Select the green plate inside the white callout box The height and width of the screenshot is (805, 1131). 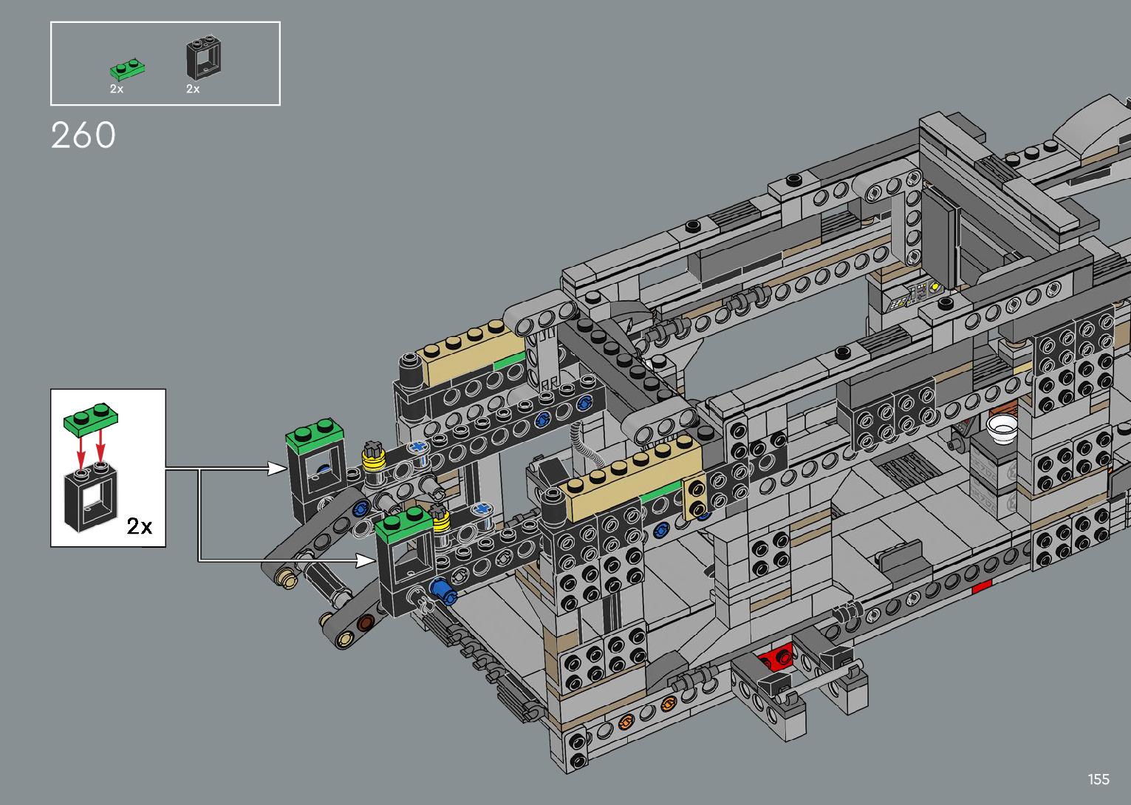[91, 419]
